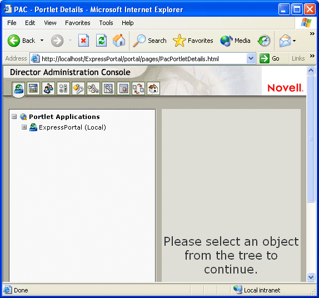Image resolution: width=319 pixels, height=298 pixels.
Task: Click the grayed Forward arrow button
Action: (57, 41)
